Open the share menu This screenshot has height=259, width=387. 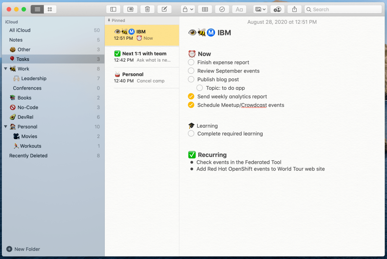(x=294, y=9)
